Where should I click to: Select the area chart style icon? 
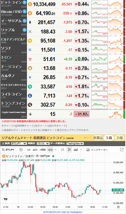pos(76,150)
